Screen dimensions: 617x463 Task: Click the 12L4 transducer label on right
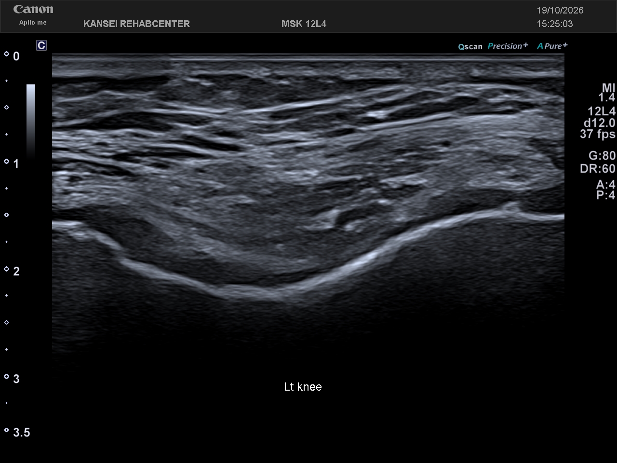point(601,111)
